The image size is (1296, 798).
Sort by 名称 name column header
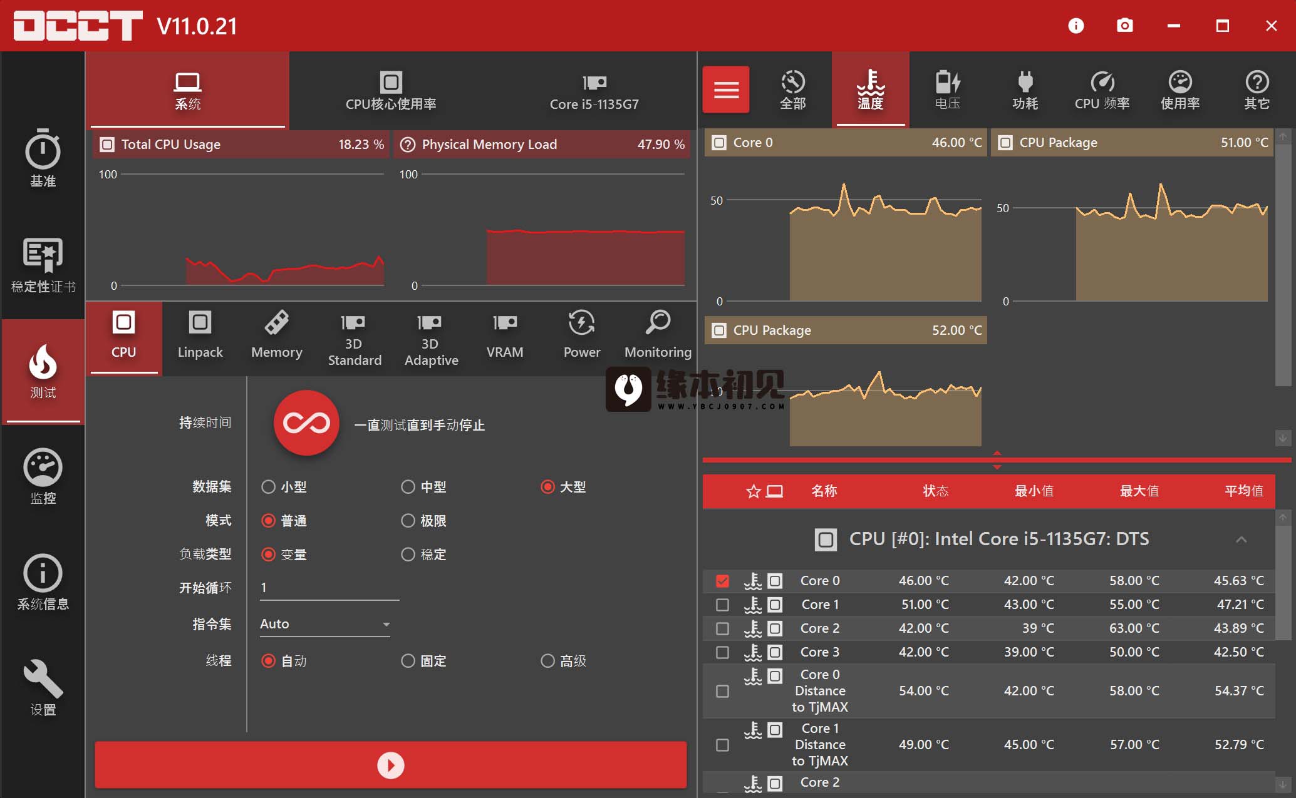pos(824,491)
